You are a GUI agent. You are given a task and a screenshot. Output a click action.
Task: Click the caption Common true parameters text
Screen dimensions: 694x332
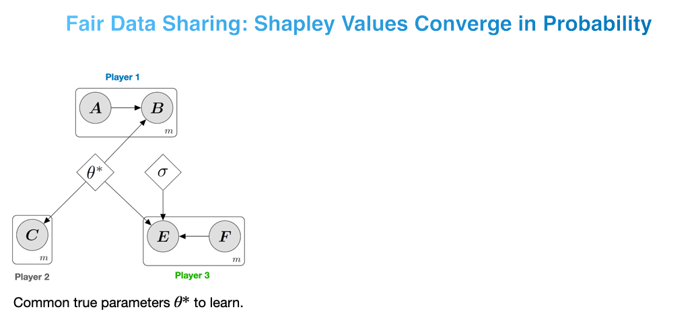(x=129, y=303)
